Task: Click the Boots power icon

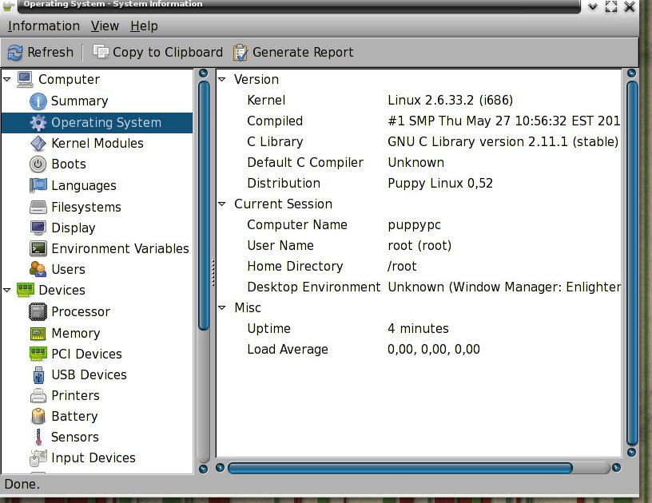Action: 38,164
